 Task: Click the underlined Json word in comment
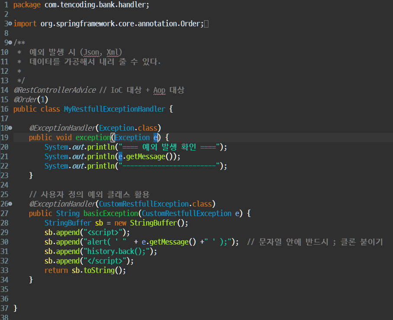pos(91,52)
